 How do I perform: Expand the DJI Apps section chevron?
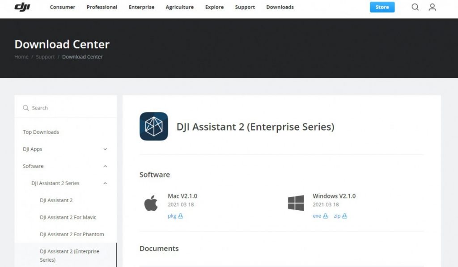tap(105, 149)
